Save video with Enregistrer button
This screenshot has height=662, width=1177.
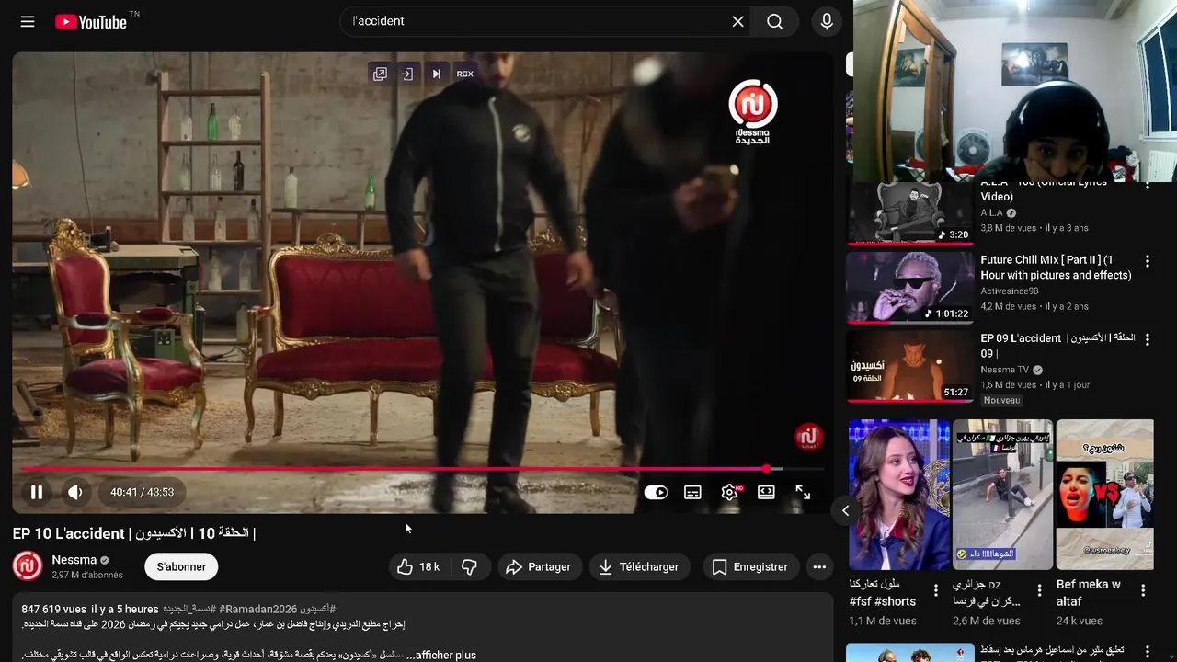(750, 567)
